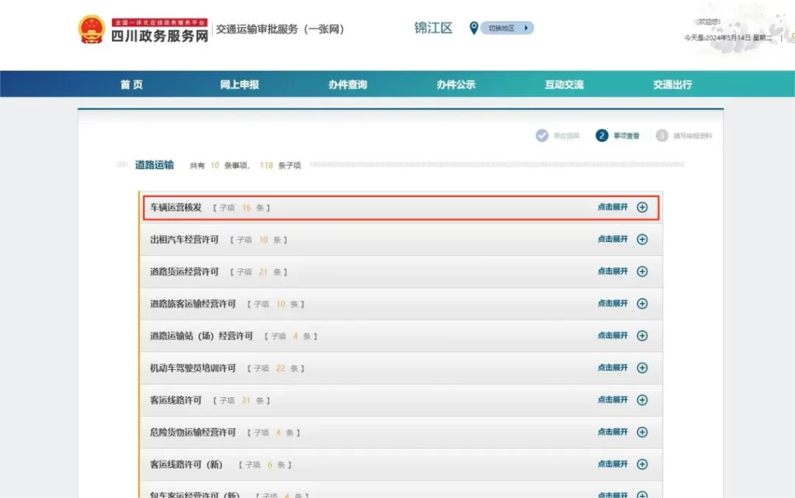Screen dimensions: 795x498
Task: Open the 网上申报 menu item
Action: click(239, 85)
